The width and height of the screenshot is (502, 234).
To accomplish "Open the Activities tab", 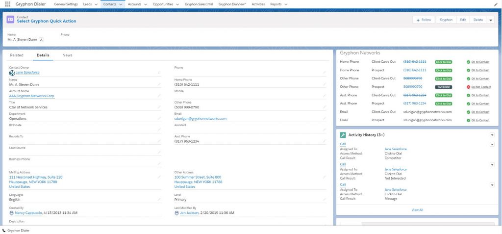I will click(x=258, y=4).
